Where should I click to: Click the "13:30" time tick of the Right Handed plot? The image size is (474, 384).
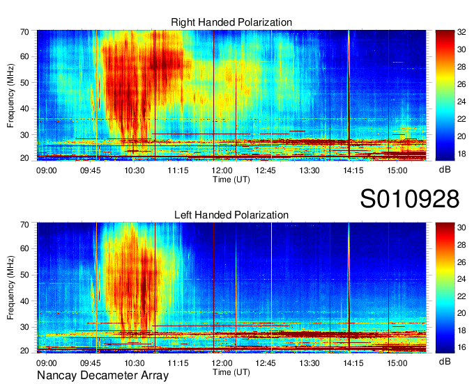(x=309, y=170)
